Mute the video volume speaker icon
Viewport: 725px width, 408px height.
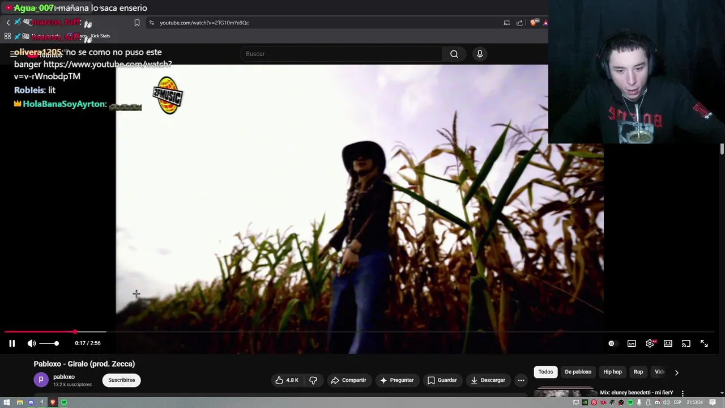[x=32, y=343]
